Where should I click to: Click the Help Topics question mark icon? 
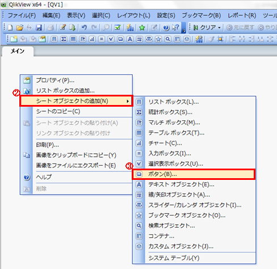pyautogui.click(x=166, y=28)
